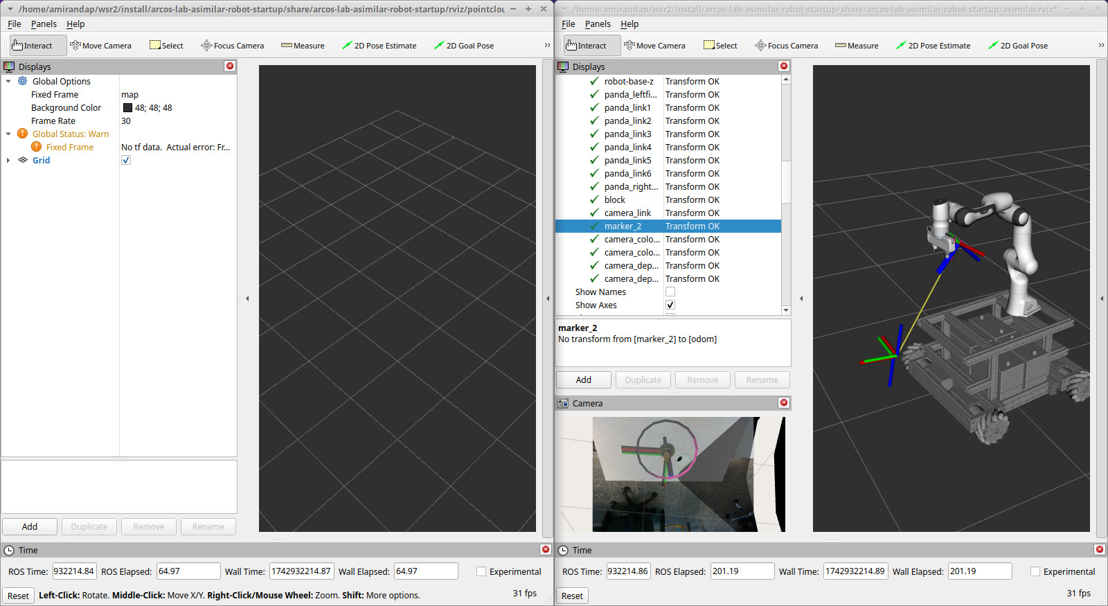
Task: Toggle the Grid display checkbox
Action: [126, 160]
